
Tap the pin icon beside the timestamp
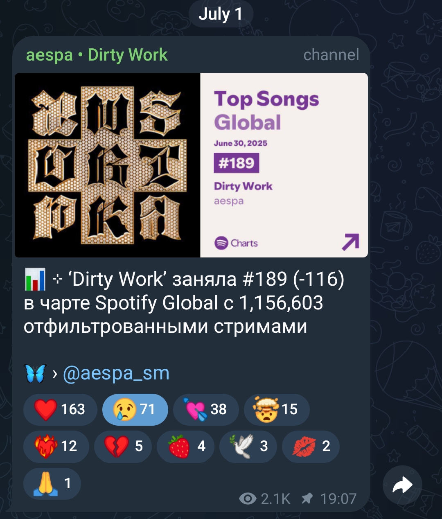coord(307,498)
